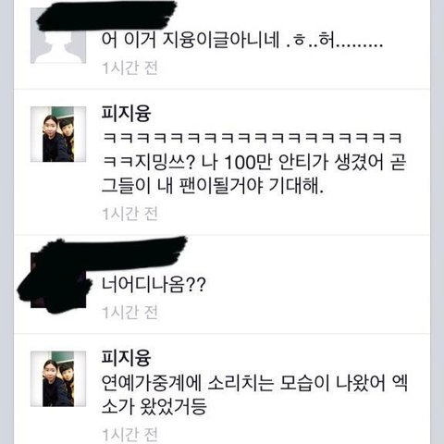Tap the comment text '너어디나옴??'

(x=154, y=285)
